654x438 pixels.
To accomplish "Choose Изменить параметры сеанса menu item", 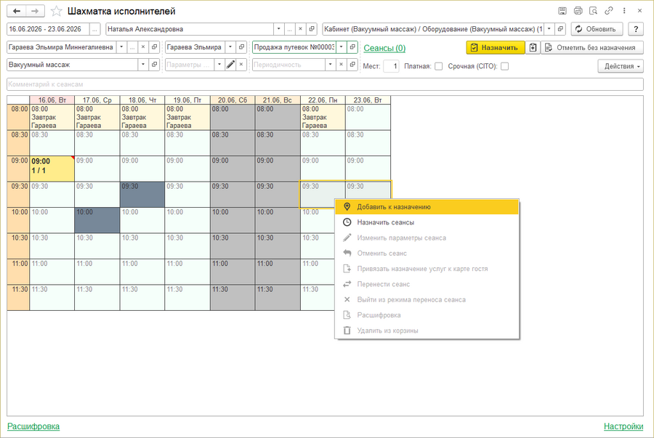I will (427, 238).
